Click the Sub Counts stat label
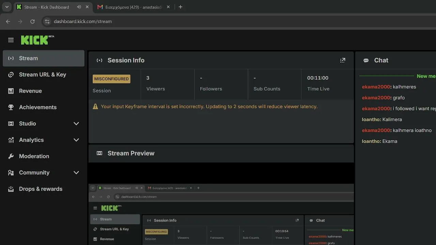The image size is (436, 245). [x=267, y=89]
